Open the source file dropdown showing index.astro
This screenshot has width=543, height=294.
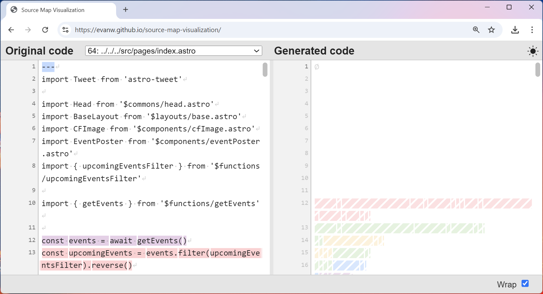(174, 51)
